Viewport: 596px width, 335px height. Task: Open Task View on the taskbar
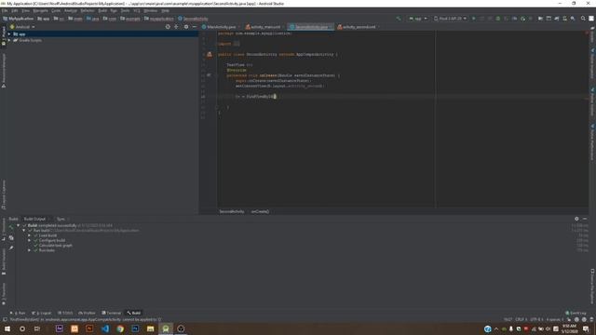37,328
